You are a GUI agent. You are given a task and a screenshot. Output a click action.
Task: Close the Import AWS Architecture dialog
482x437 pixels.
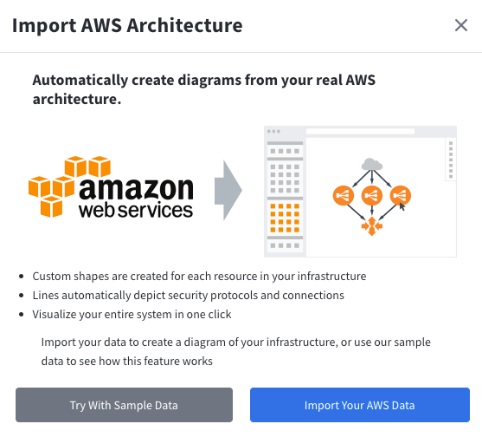(x=461, y=25)
